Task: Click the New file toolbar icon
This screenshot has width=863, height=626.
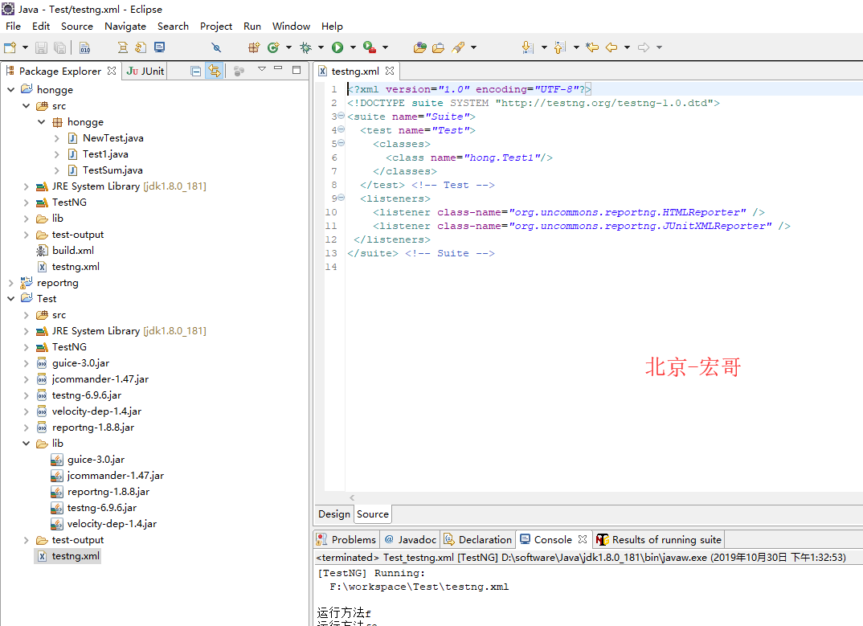Action: (10, 47)
